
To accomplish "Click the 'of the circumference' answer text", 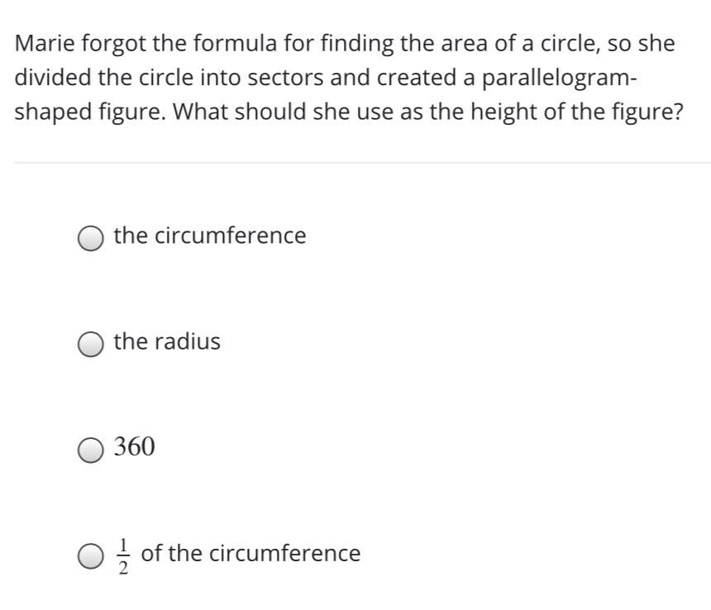I will pyautogui.click(x=251, y=553).
